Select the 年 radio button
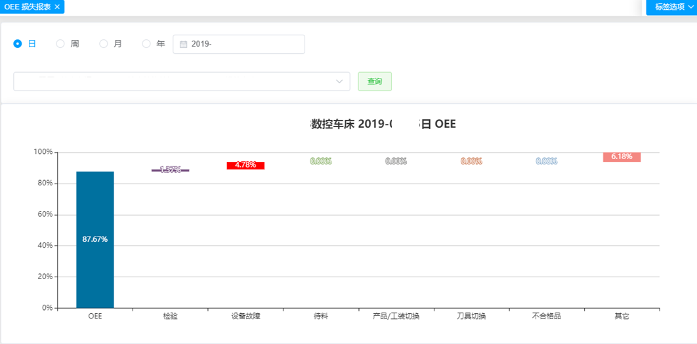This screenshot has width=697, height=344. pyautogui.click(x=146, y=44)
